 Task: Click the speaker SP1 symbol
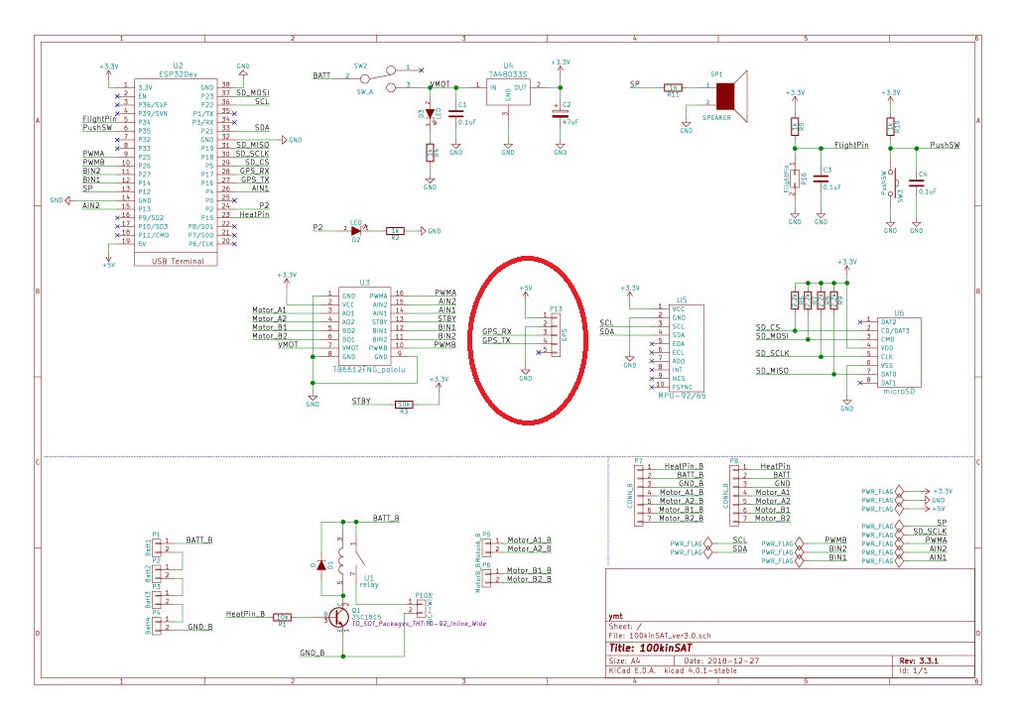click(726, 95)
